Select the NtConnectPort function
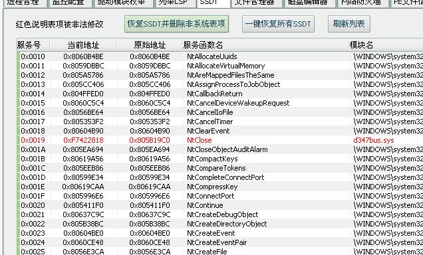Image resolution: width=423 pixels, height=255 pixels. [211, 196]
